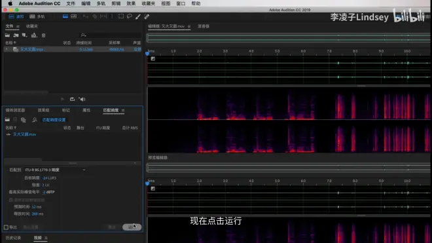This screenshot has width=432, height=243.
Task: Click the insert into multitrack icon
Action: tap(34, 35)
